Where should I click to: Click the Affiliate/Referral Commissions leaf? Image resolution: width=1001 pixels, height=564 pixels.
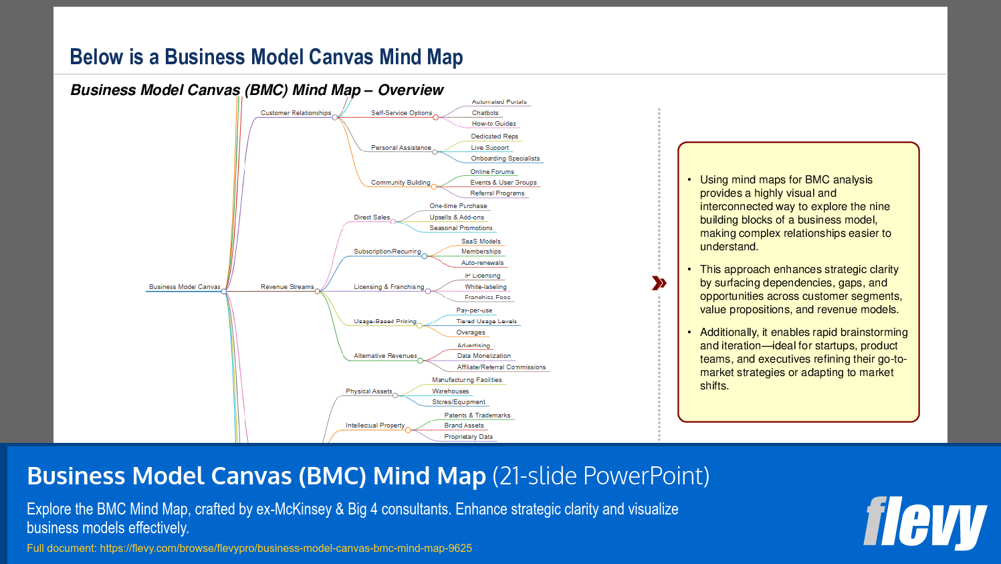(502, 367)
